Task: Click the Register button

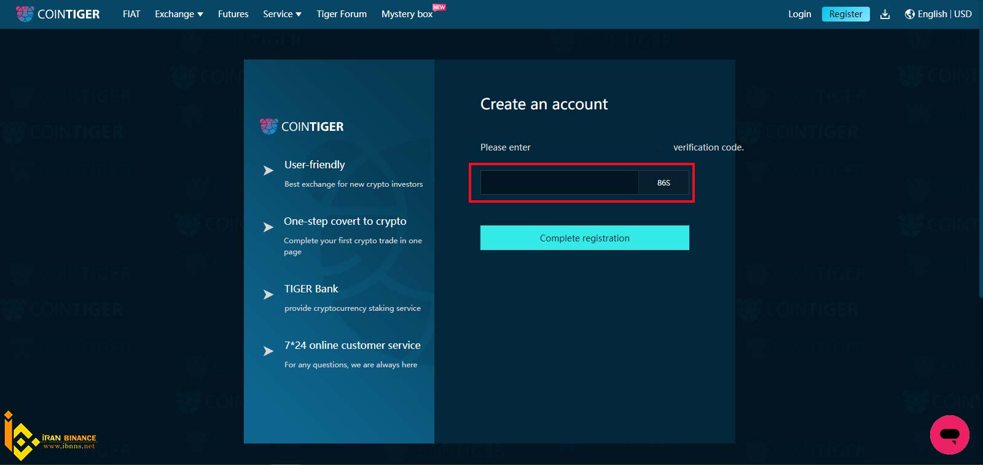Action: [846, 14]
